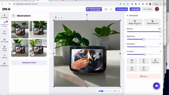Adjust the Saturation slider
The image size is (169, 95).
click(144, 47)
